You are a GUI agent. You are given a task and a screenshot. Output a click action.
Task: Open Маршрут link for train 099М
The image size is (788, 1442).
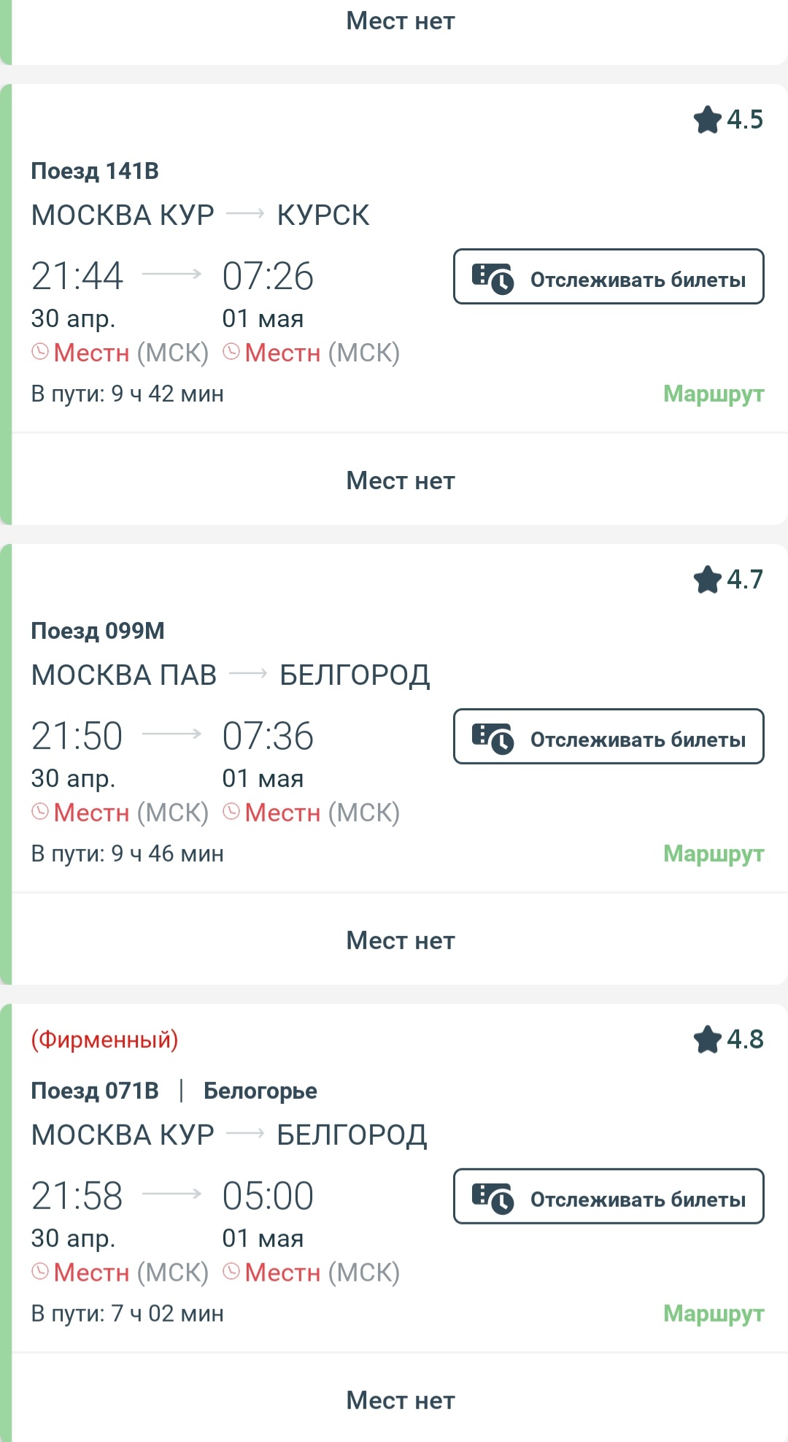713,854
